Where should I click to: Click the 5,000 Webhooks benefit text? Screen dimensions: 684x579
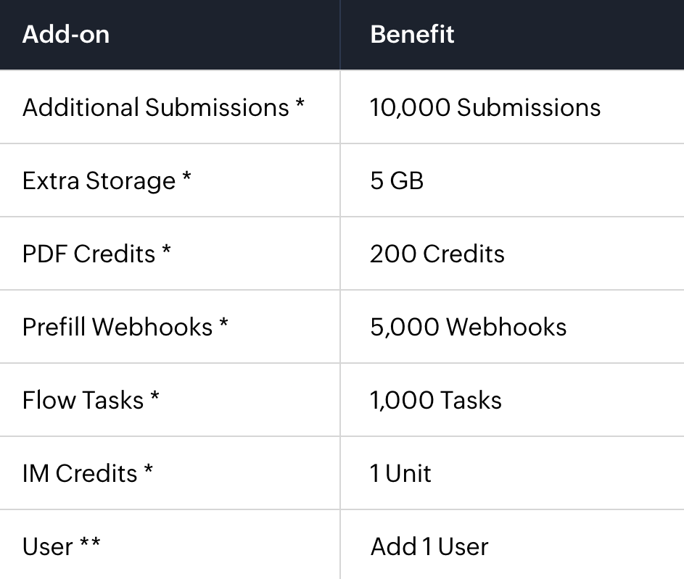pos(469,327)
